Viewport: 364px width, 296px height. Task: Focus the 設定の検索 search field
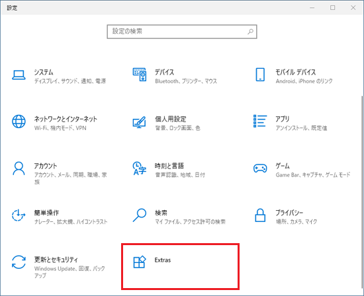pyautogui.click(x=182, y=32)
